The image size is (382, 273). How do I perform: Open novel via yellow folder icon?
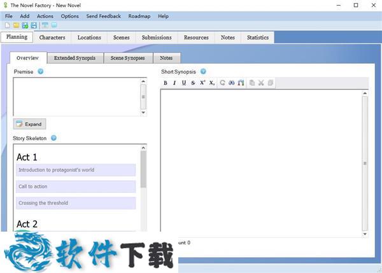tap(17, 25)
